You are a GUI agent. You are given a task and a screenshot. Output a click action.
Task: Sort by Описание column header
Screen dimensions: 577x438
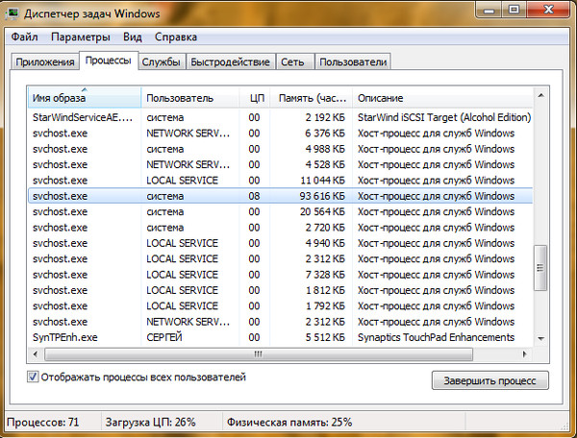(x=442, y=98)
